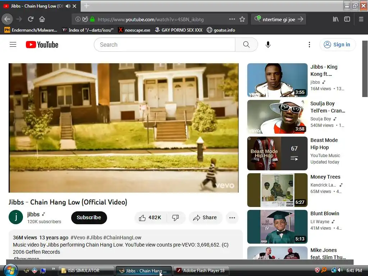The width and height of the screenshot is (368, 276).
Task: Open the Index of /~dartz/isos/ bookmark
Action: coord(88,30)
